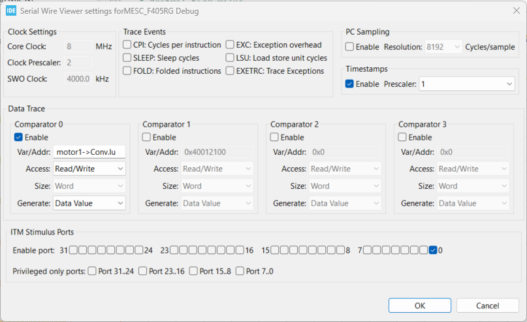Click Comparator 0 Var/Addr field motor1->Conv.Iu
Image resolution: width=527 pixels, height=322 pixels.
(x=89, y=152)
